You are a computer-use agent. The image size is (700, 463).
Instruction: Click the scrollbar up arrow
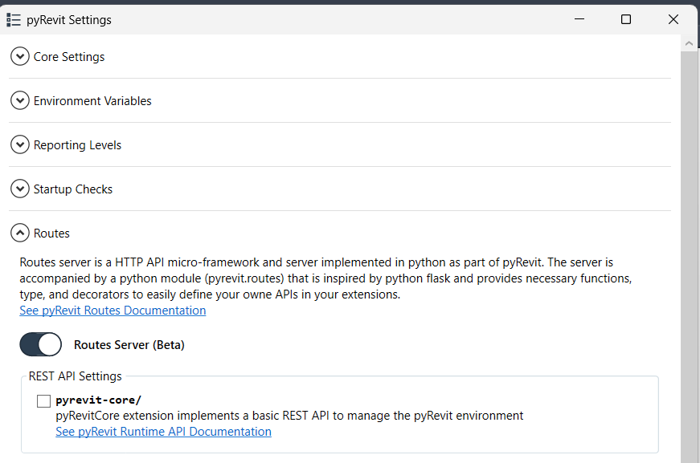[x=689, y=43]
